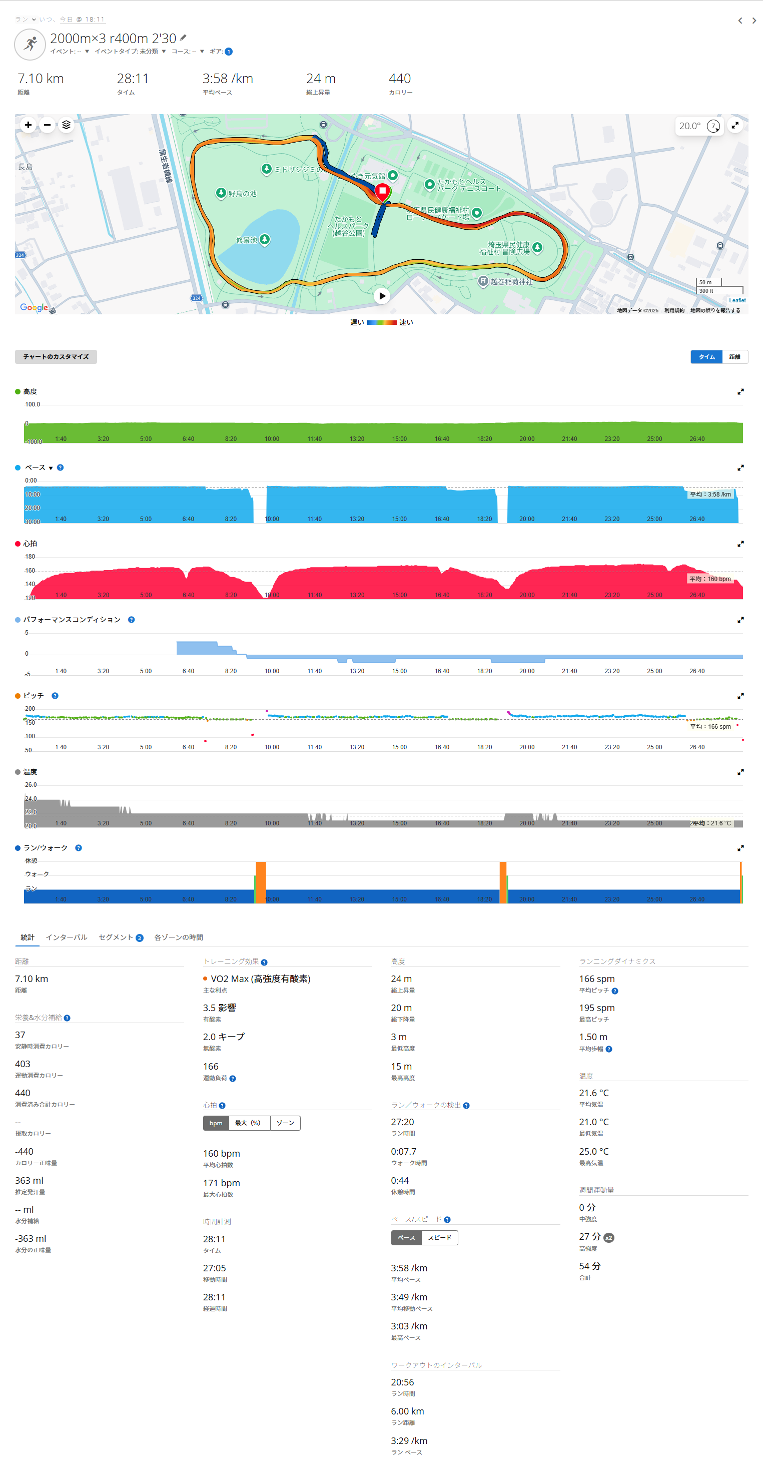763x1459 pixels.
Task: Click the pencil icon to edit activity title
Action: pyautogui.click(x=183, y=38)
